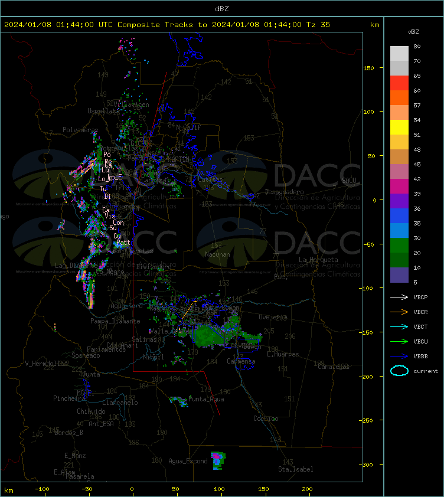
Task: Click the Desaguadero place label
Action: click(x=284, y=192)
